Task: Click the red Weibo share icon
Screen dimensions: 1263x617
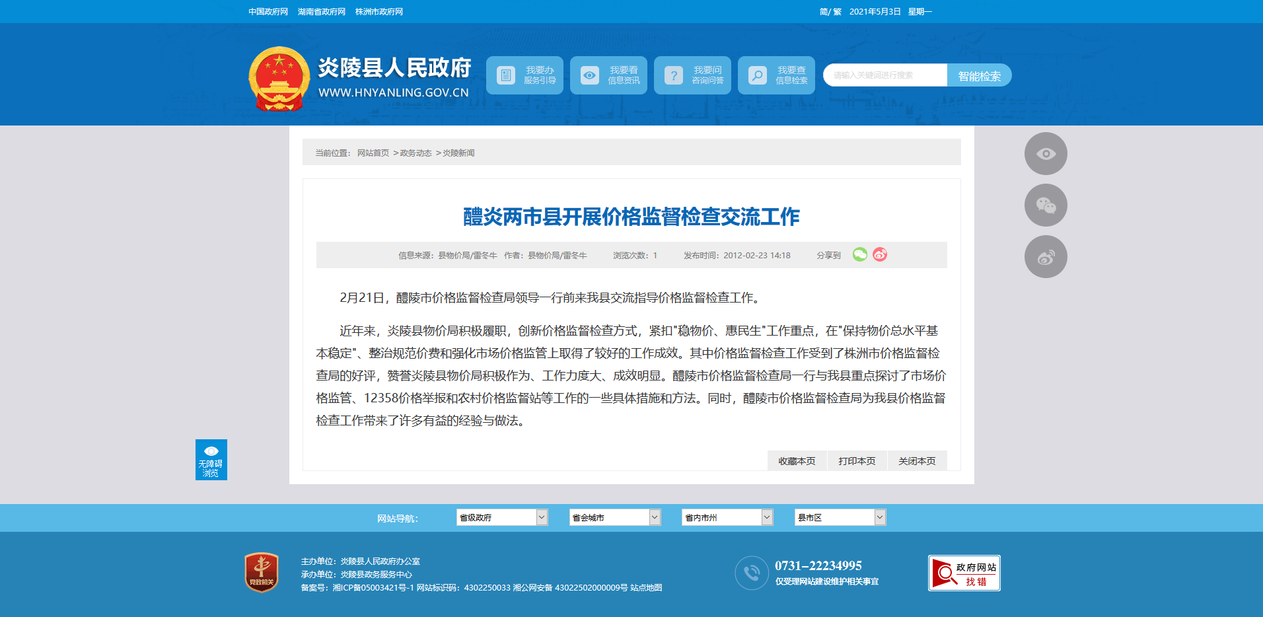Action: pyautogui.click(x=880, y=255)
